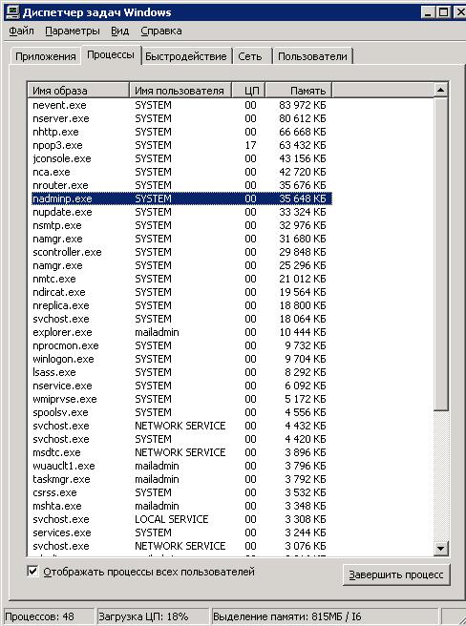This screenshot has width=466, height=626.
Task: Open the Параметры menu
Action: coord(73,31)
